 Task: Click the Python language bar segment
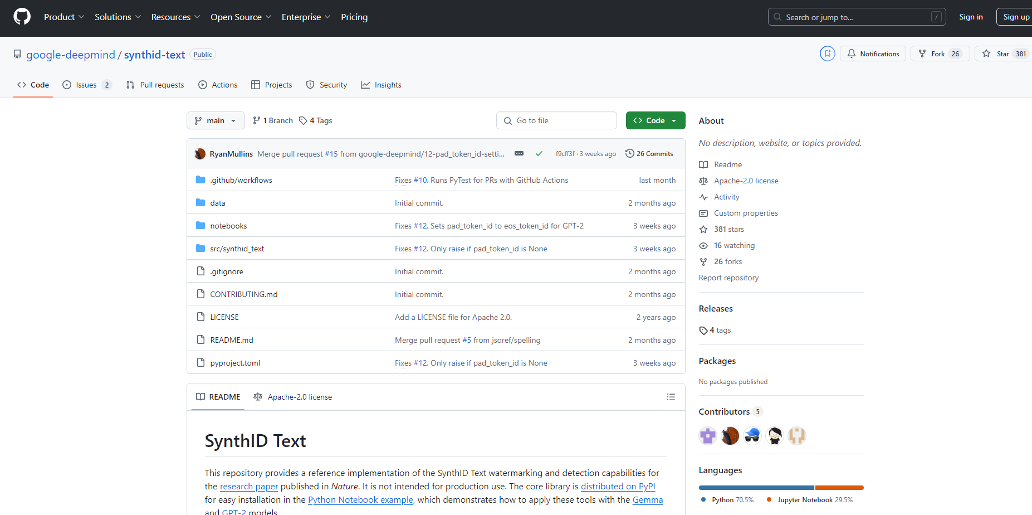pos(756,488)
